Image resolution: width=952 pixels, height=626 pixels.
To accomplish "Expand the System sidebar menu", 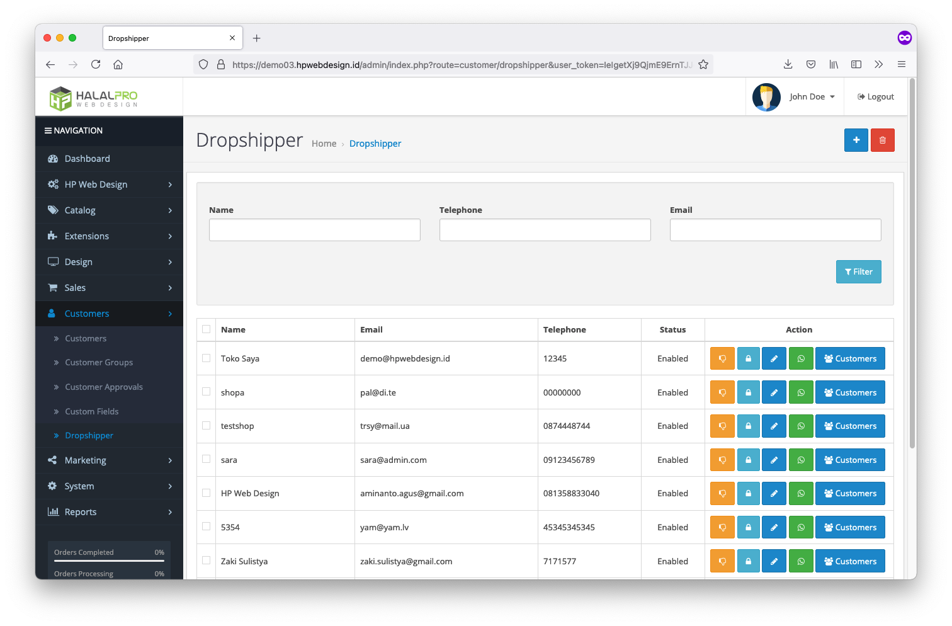I will click(110, 486).
